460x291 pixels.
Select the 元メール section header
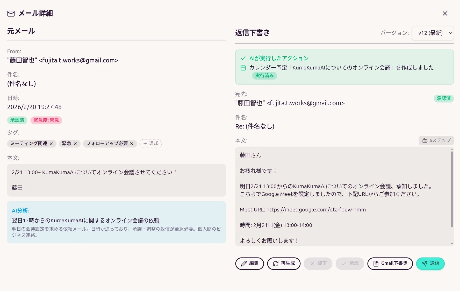pyautogui.click(x=21, y=31)
